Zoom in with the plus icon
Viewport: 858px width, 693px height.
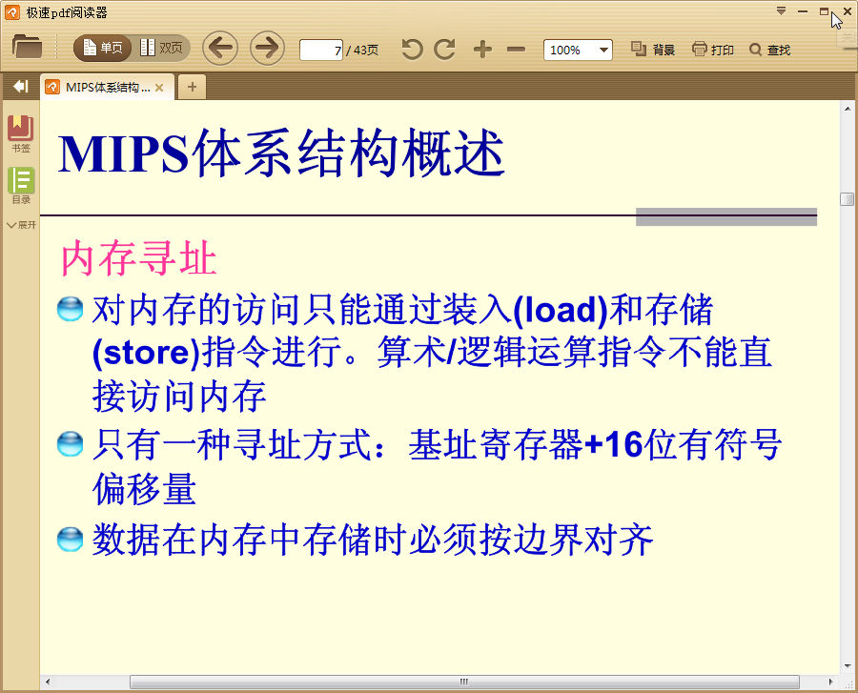pyautogui.click(x=482, y=50)
